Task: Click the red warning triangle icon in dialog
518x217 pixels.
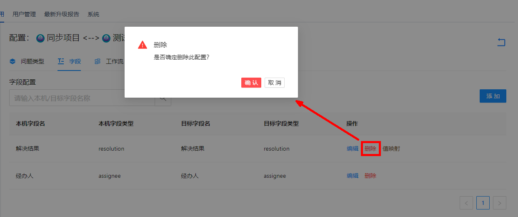Action: (143, 45)
